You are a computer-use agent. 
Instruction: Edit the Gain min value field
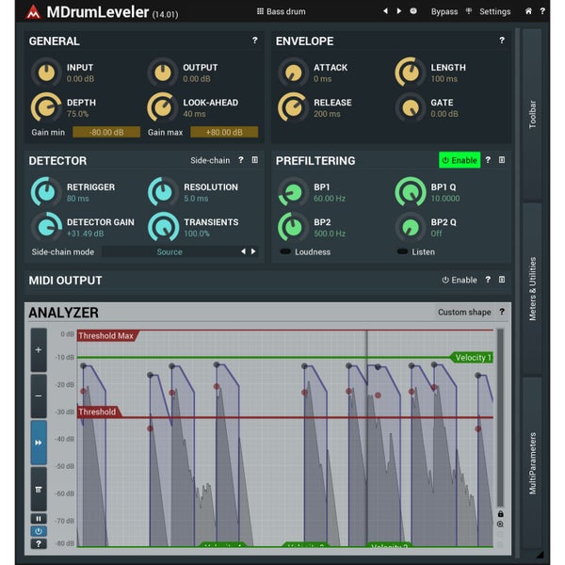tap(106, 132)
